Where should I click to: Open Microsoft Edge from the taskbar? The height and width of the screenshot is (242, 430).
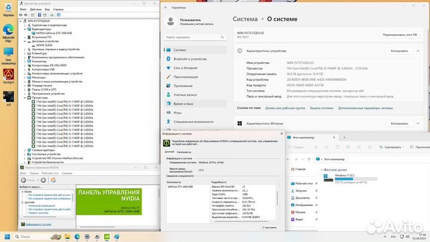pyautogui.click(x=77, y=237)
